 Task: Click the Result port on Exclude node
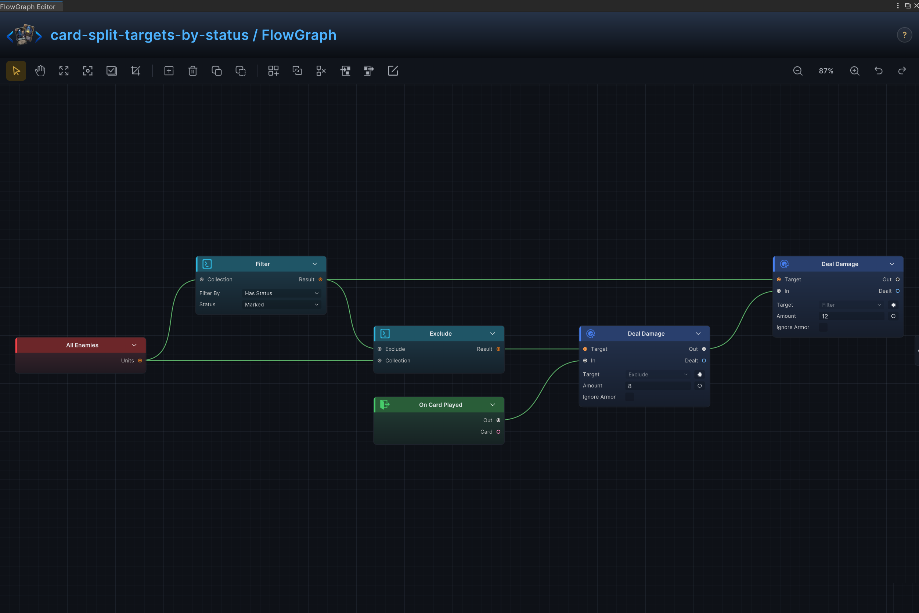498,349
